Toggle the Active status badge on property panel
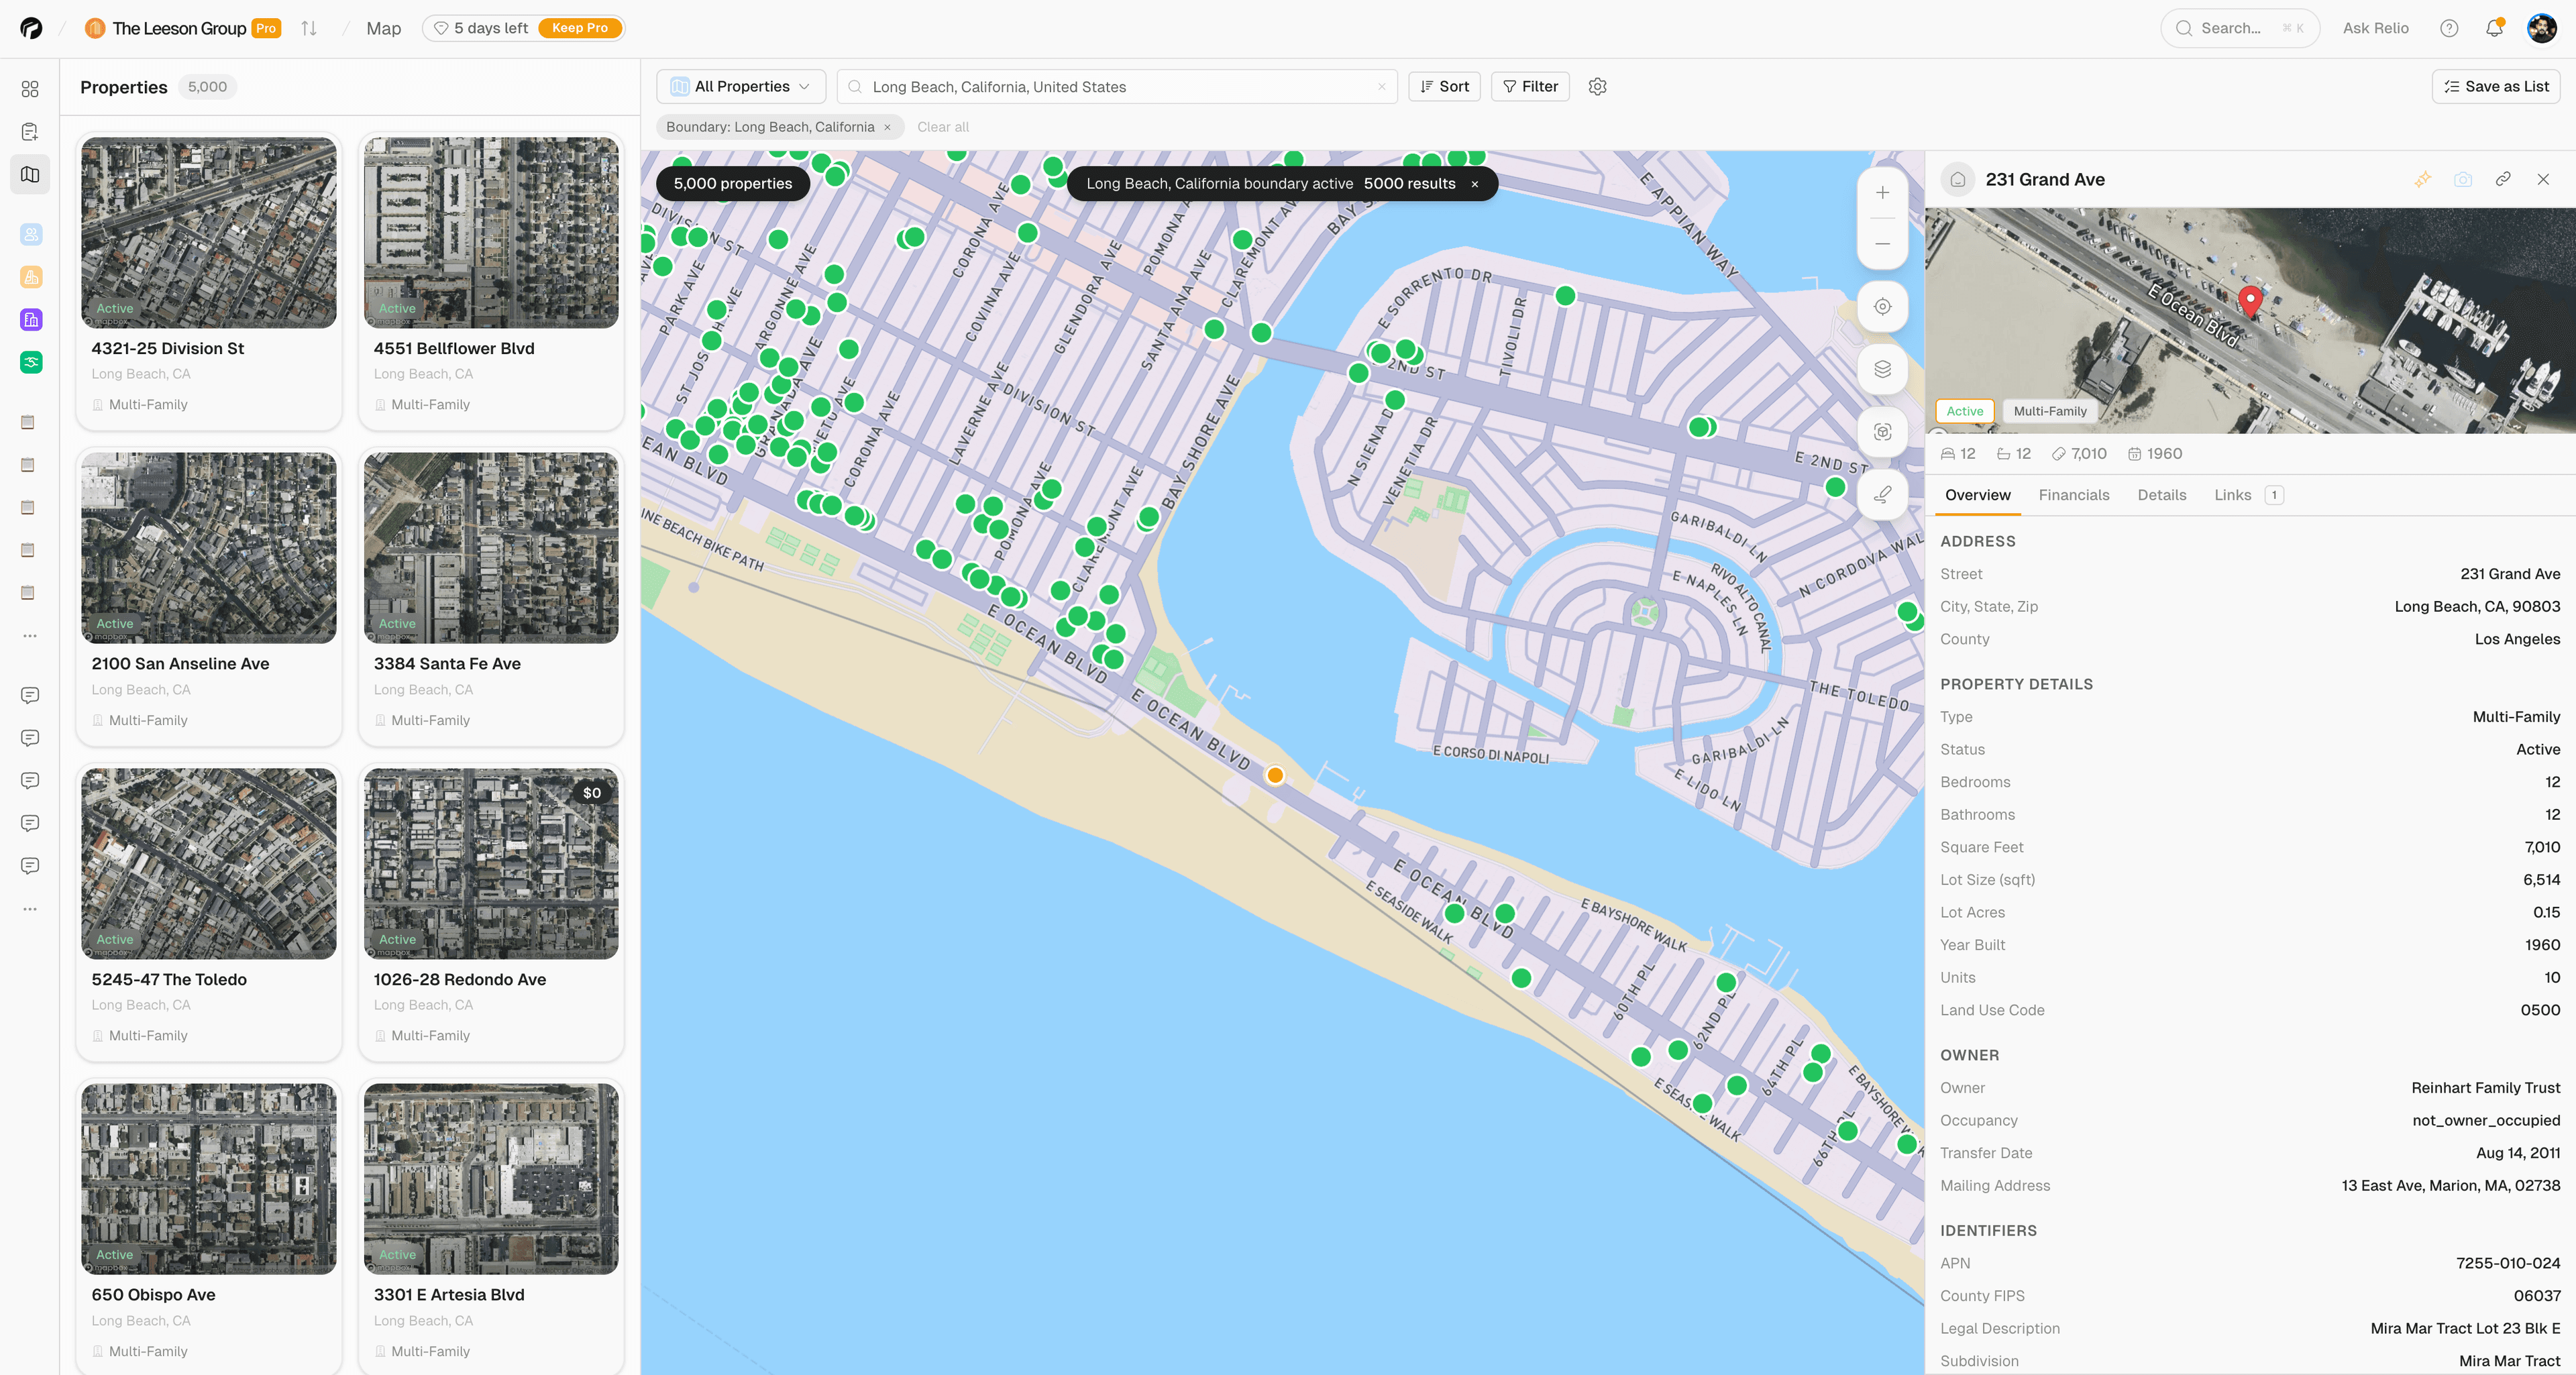Image resolution: width=2576 pixels, height=1375 pixels. 1964,411
